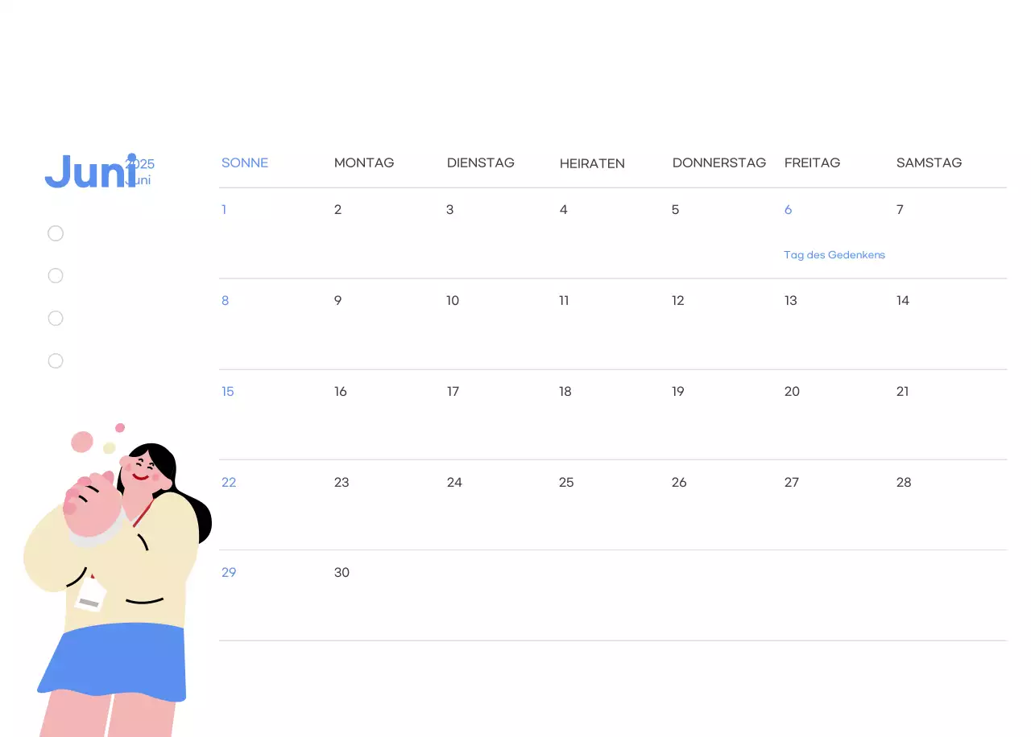Click the HEIRATEN column header
The image size is (1031, 737).
click(592, 163)
